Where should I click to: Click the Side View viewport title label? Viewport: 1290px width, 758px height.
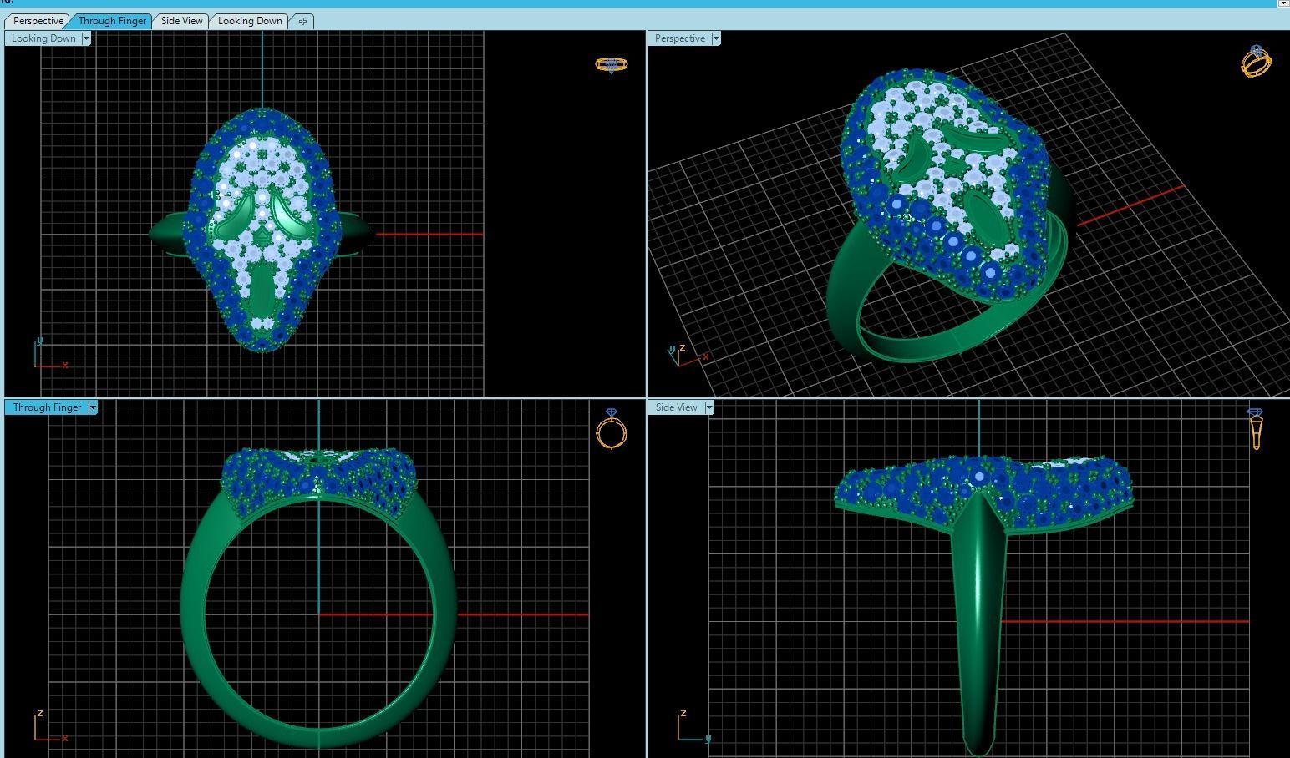point(676,407)
